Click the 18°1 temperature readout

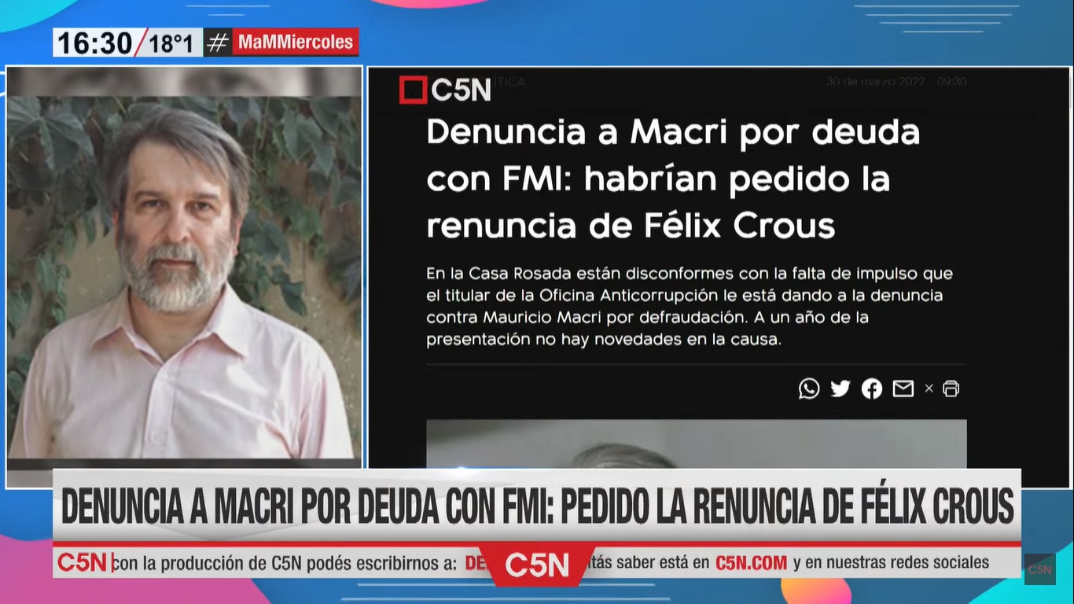(171, 43)
